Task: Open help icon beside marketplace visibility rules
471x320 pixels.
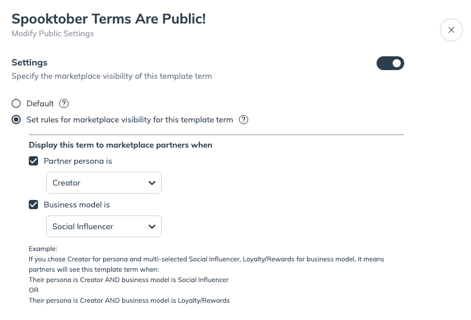Action: tap(244, 119)
